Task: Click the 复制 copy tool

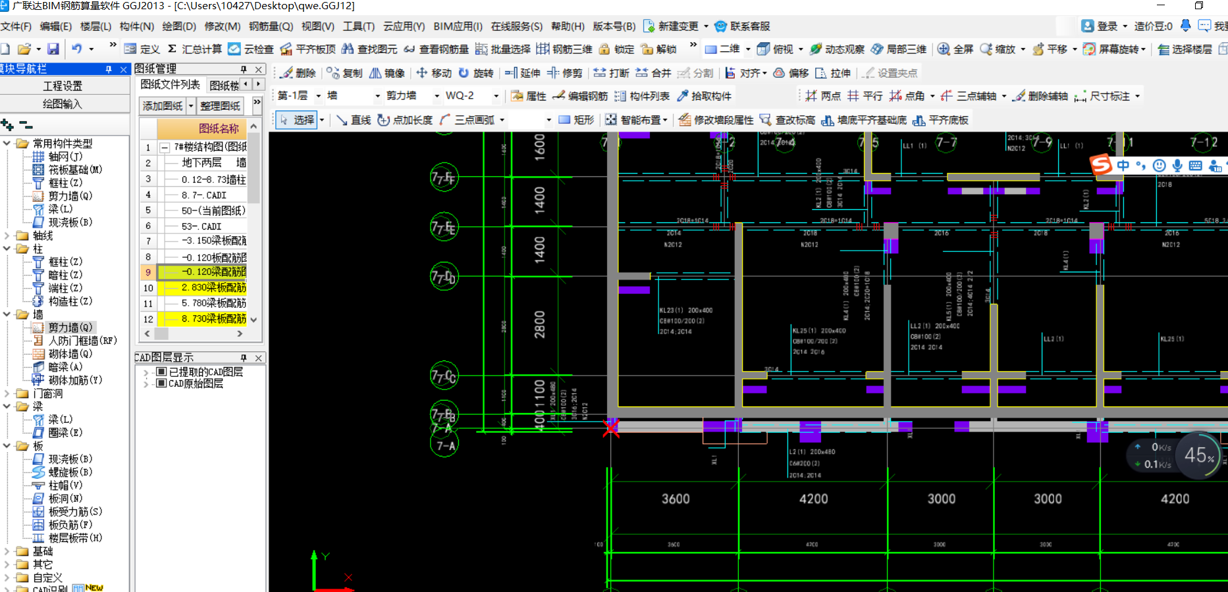Action: click(345, 72)
